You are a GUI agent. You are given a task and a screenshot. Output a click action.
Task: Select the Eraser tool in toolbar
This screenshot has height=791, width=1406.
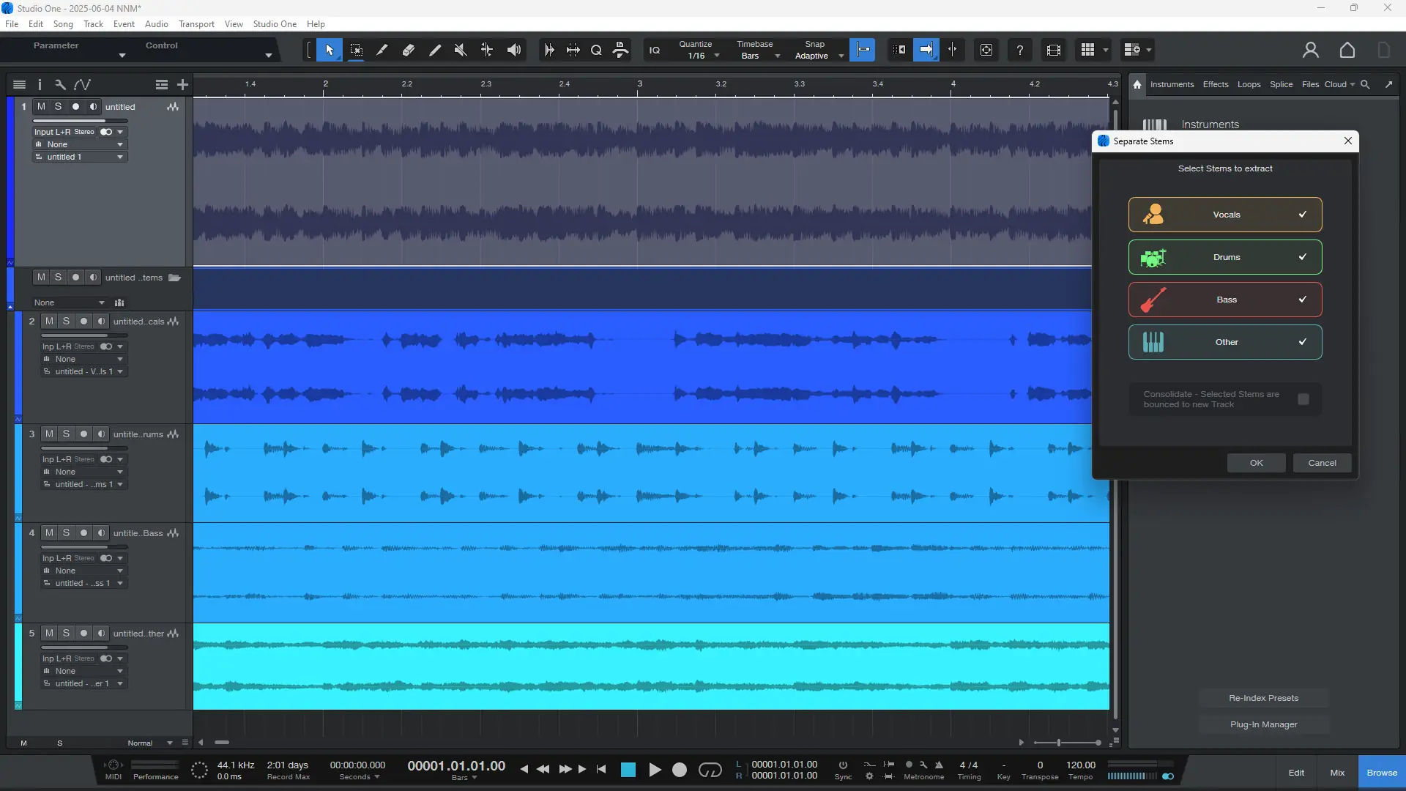point(409,50)
